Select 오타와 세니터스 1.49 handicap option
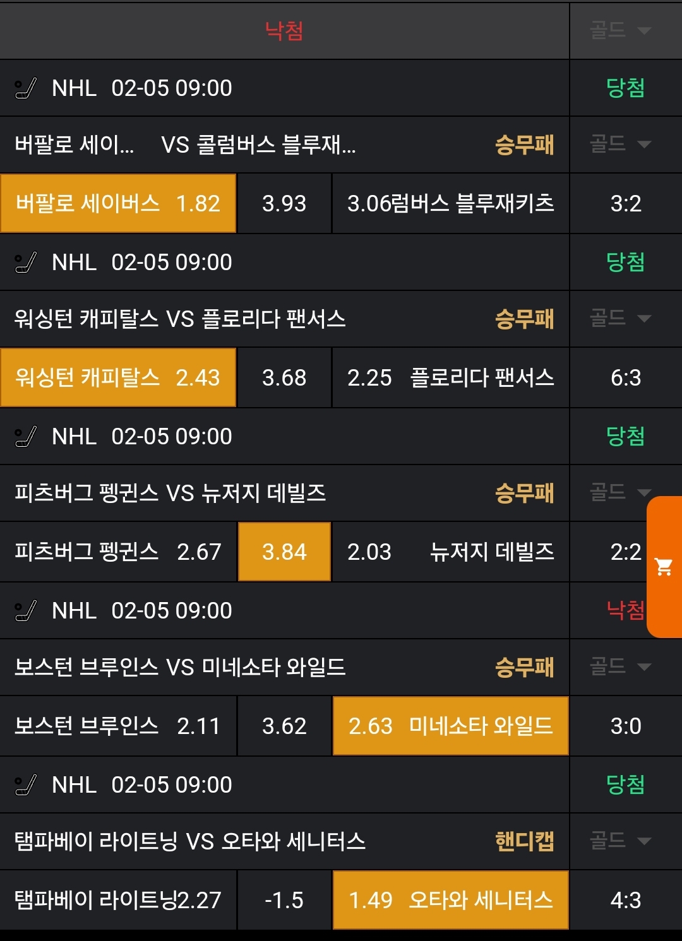682x941 pixels. (450, 900)
